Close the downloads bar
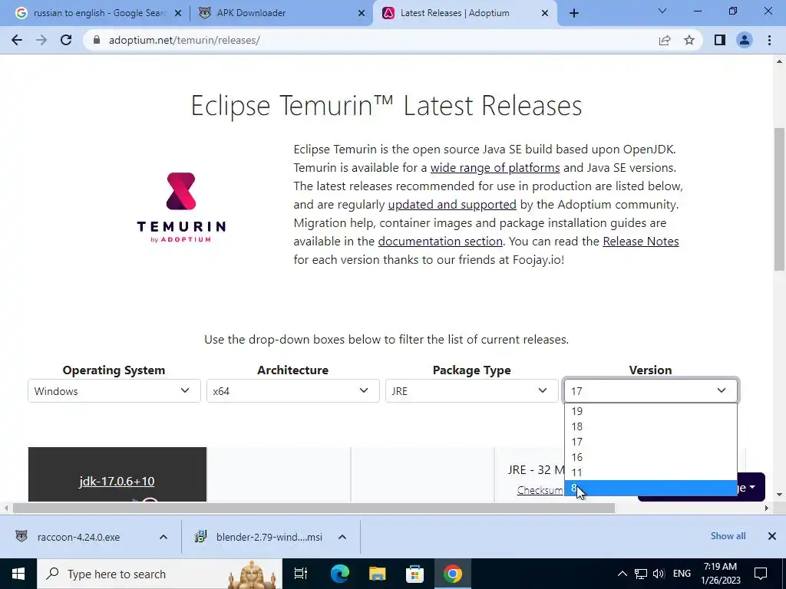This screenshot has width=786, height=589. [x=772, y=536]
